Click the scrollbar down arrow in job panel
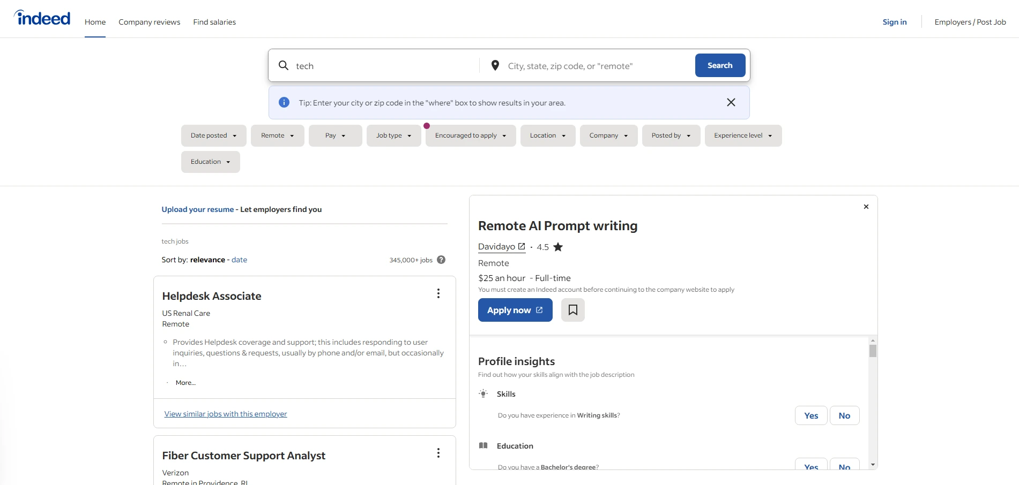This screenshot has height=485, width=1019. 873,465
